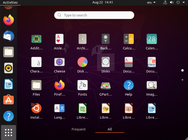Expand the system menu arrow
The image size is (188, 140).
(x=183, y=2)
